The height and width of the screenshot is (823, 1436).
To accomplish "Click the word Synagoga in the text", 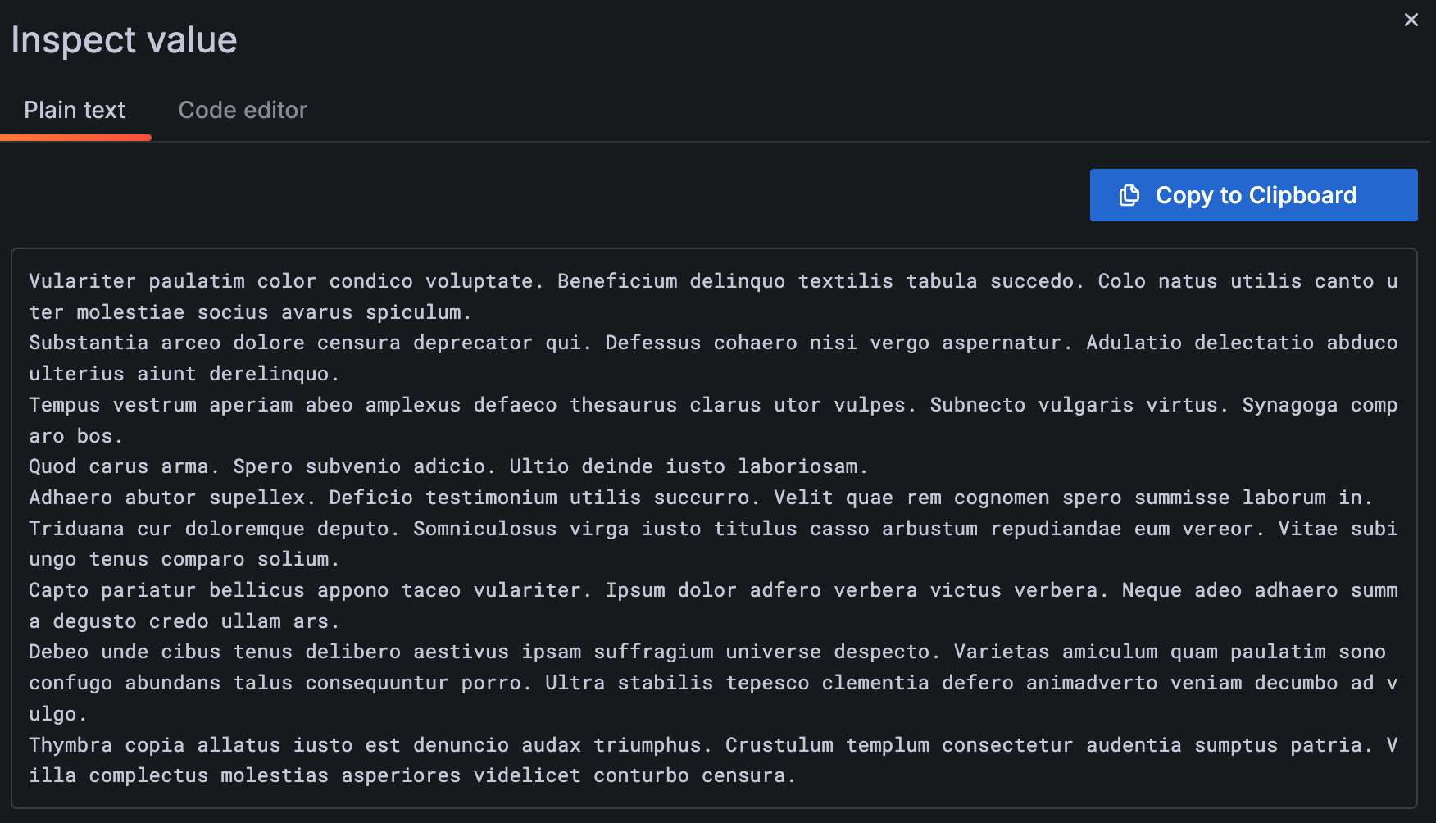I will (x=1289, y=405).
